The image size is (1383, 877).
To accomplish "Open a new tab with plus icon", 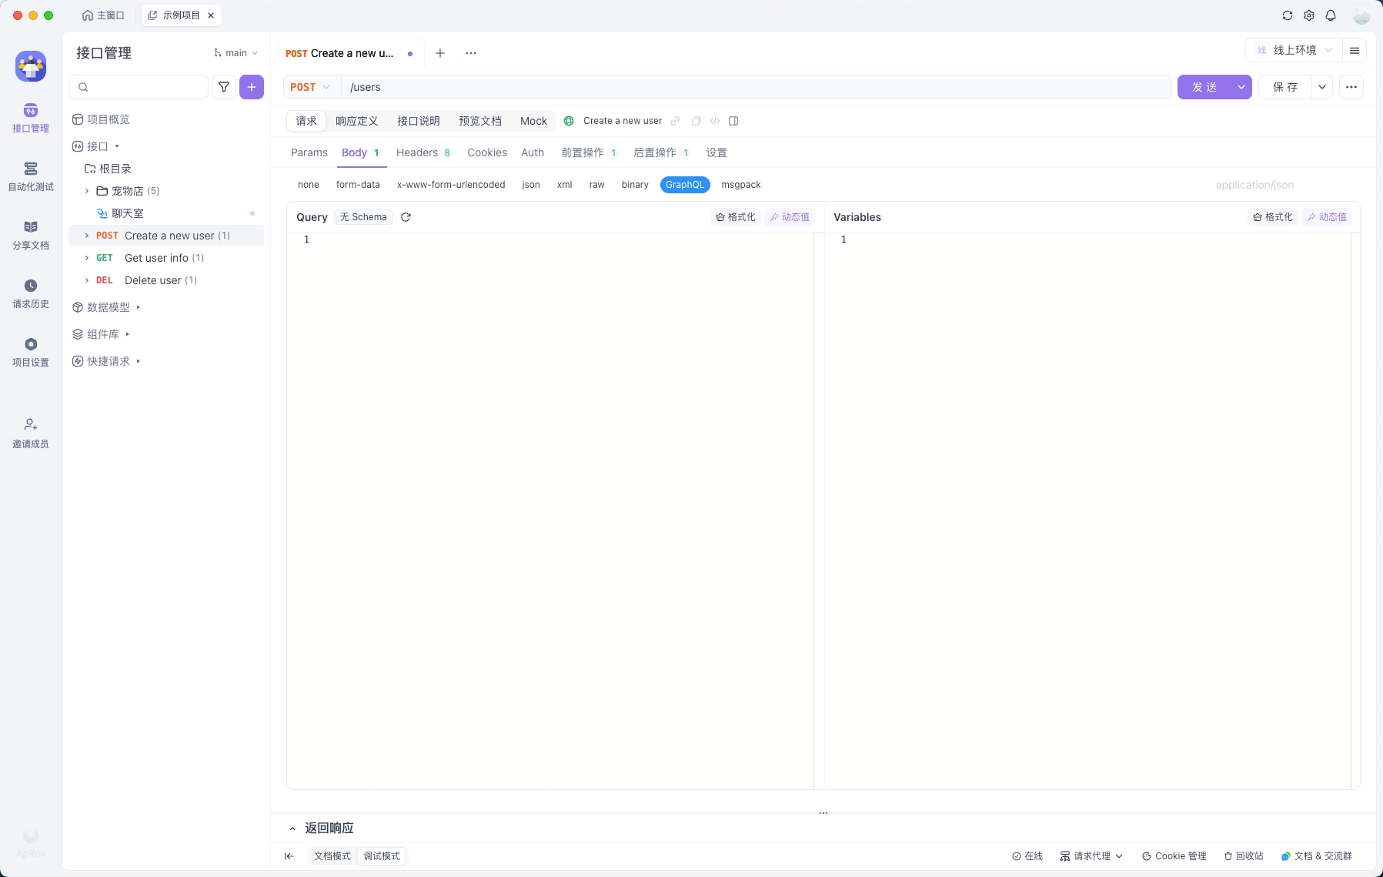I will tap(440, 53).
